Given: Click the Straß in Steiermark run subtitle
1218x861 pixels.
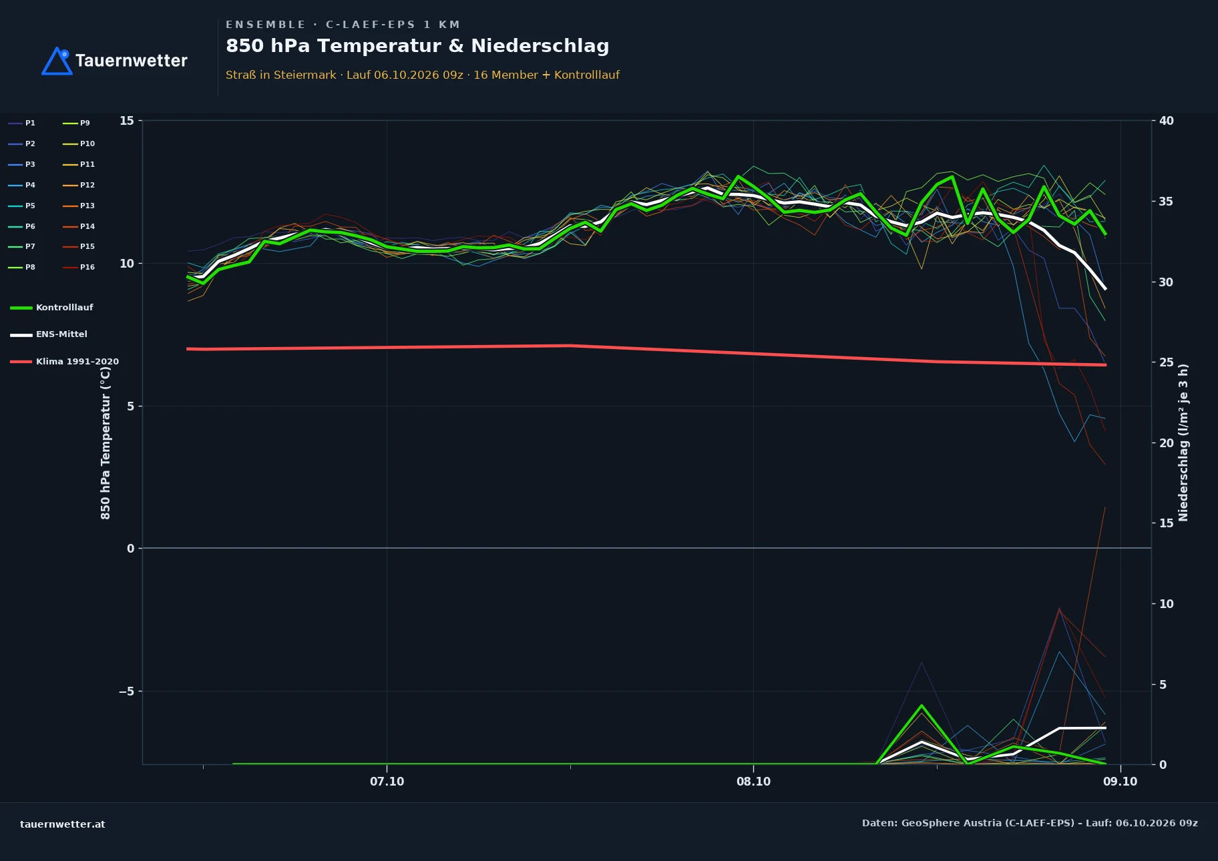Looking at the screenshot, I should point(423,75).
